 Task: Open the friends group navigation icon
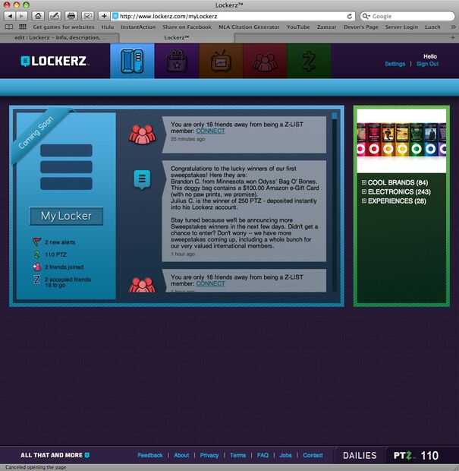tap(266, 61)
